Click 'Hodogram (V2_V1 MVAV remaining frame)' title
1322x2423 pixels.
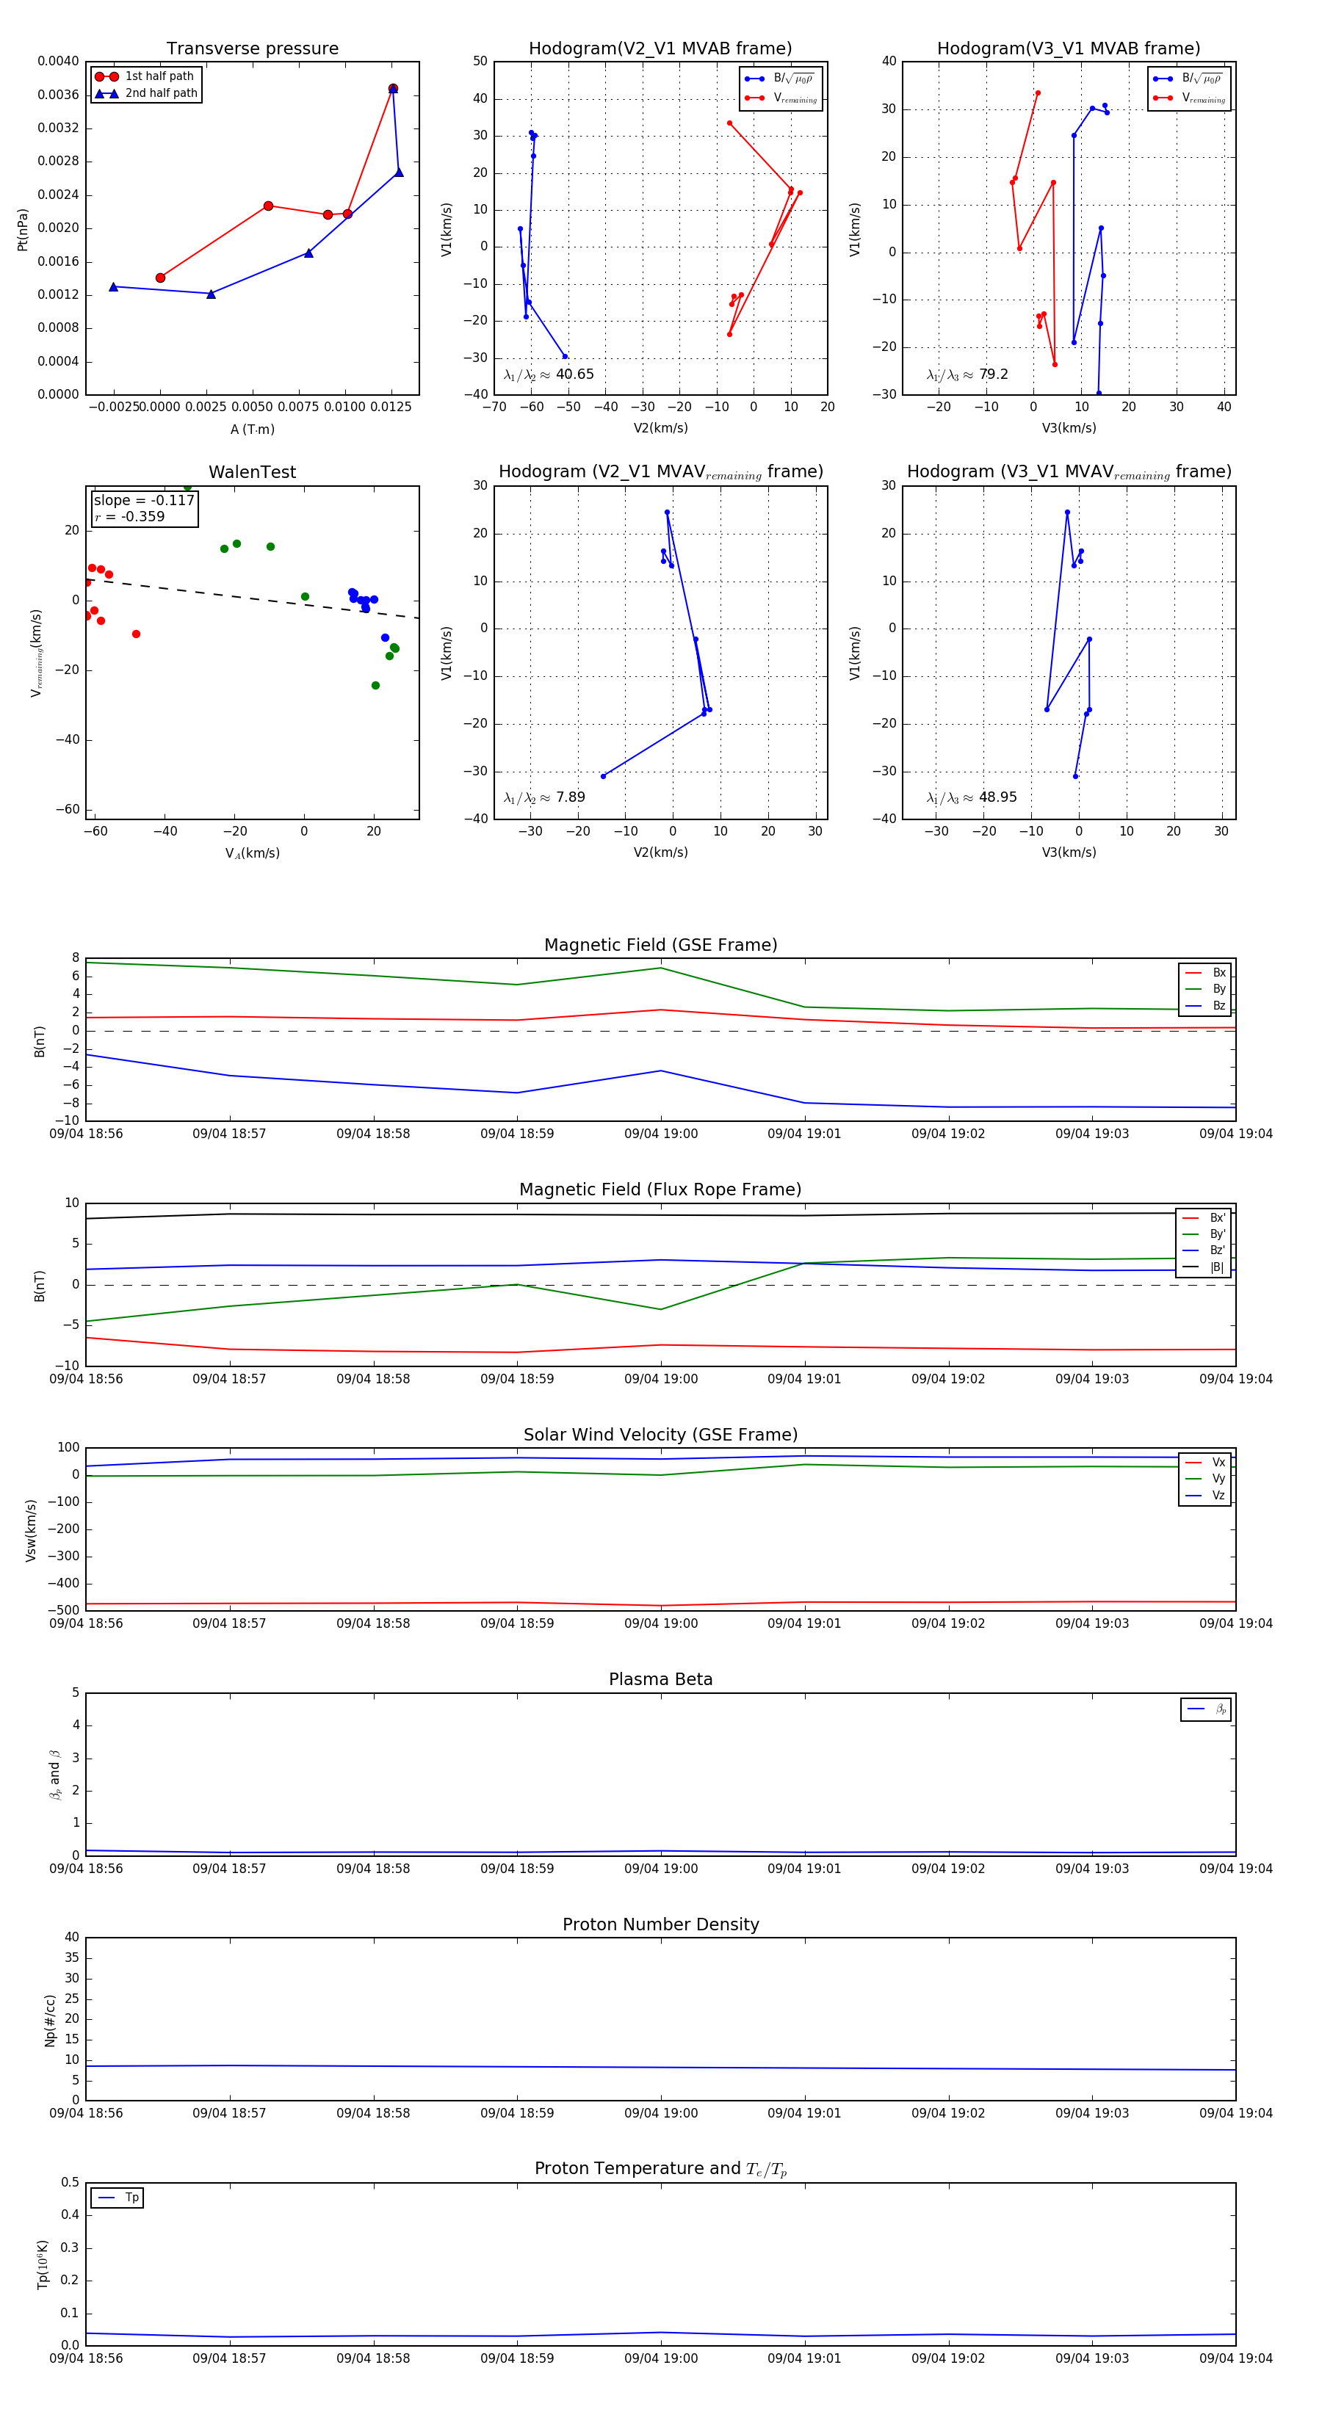pos(660,472)
